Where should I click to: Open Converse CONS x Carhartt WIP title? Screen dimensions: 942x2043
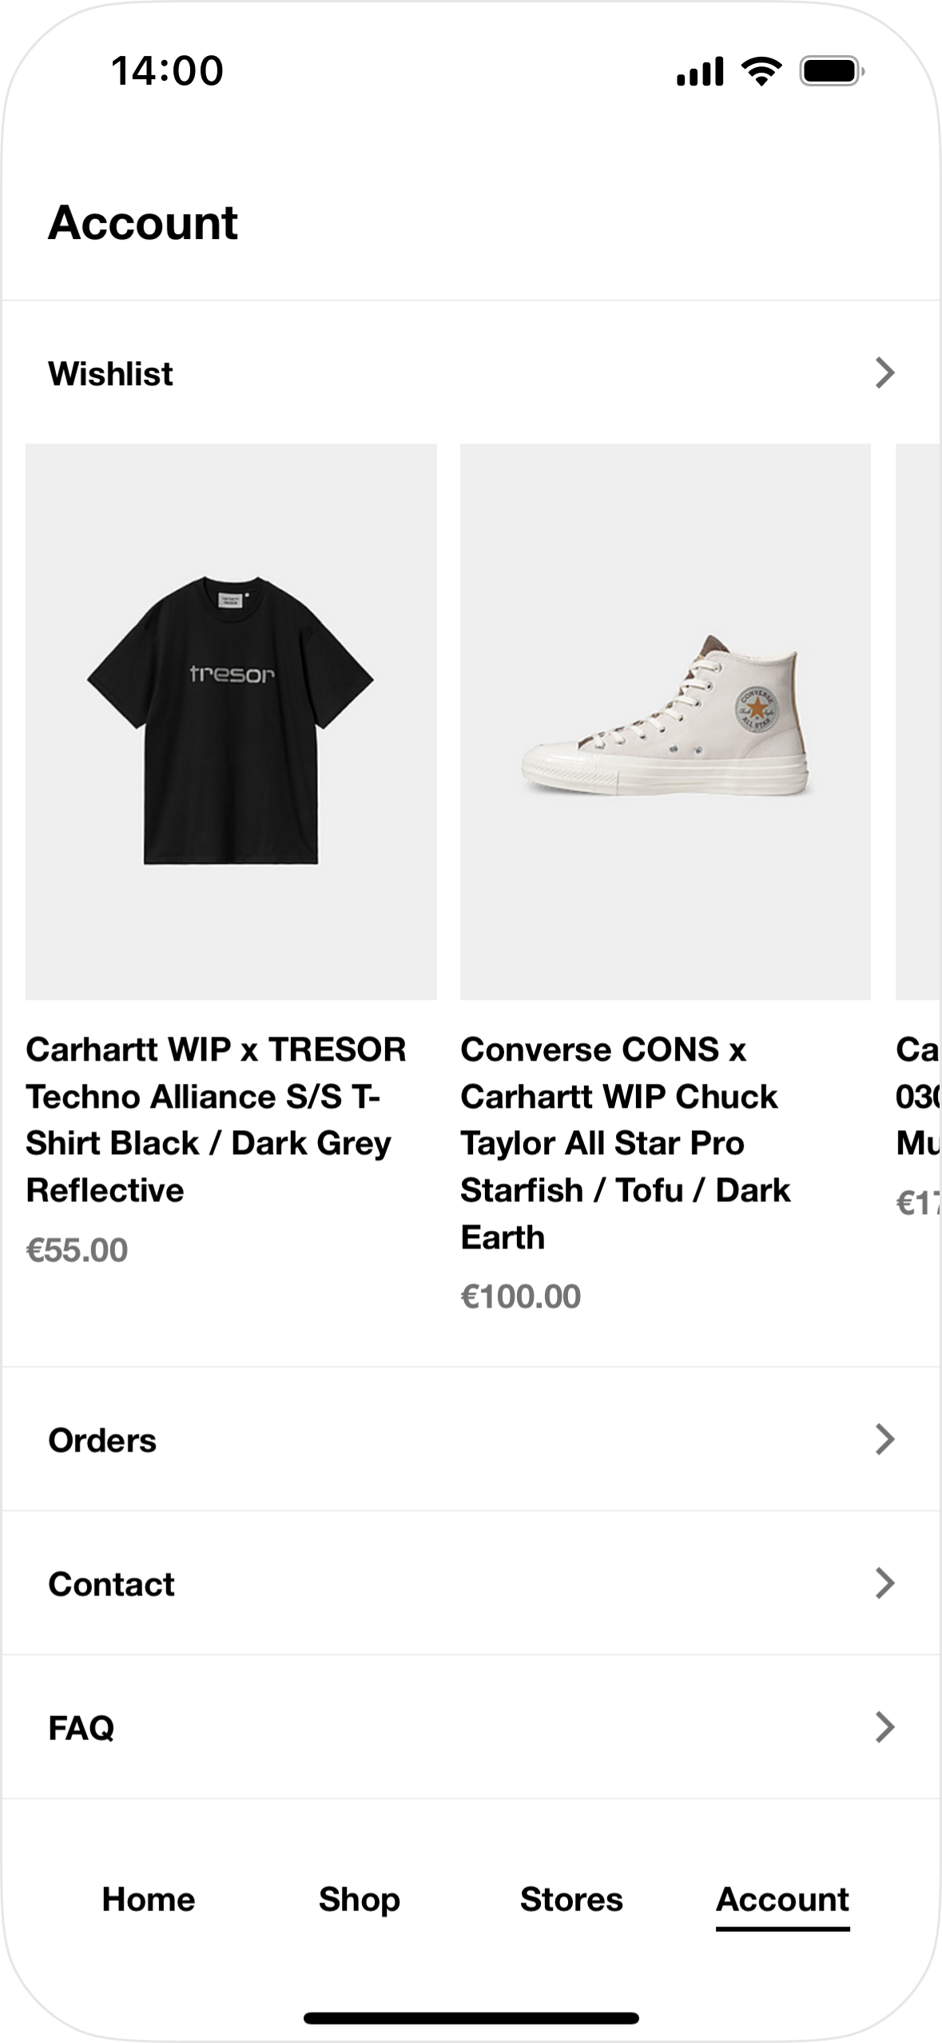(x=625, y=1143)
